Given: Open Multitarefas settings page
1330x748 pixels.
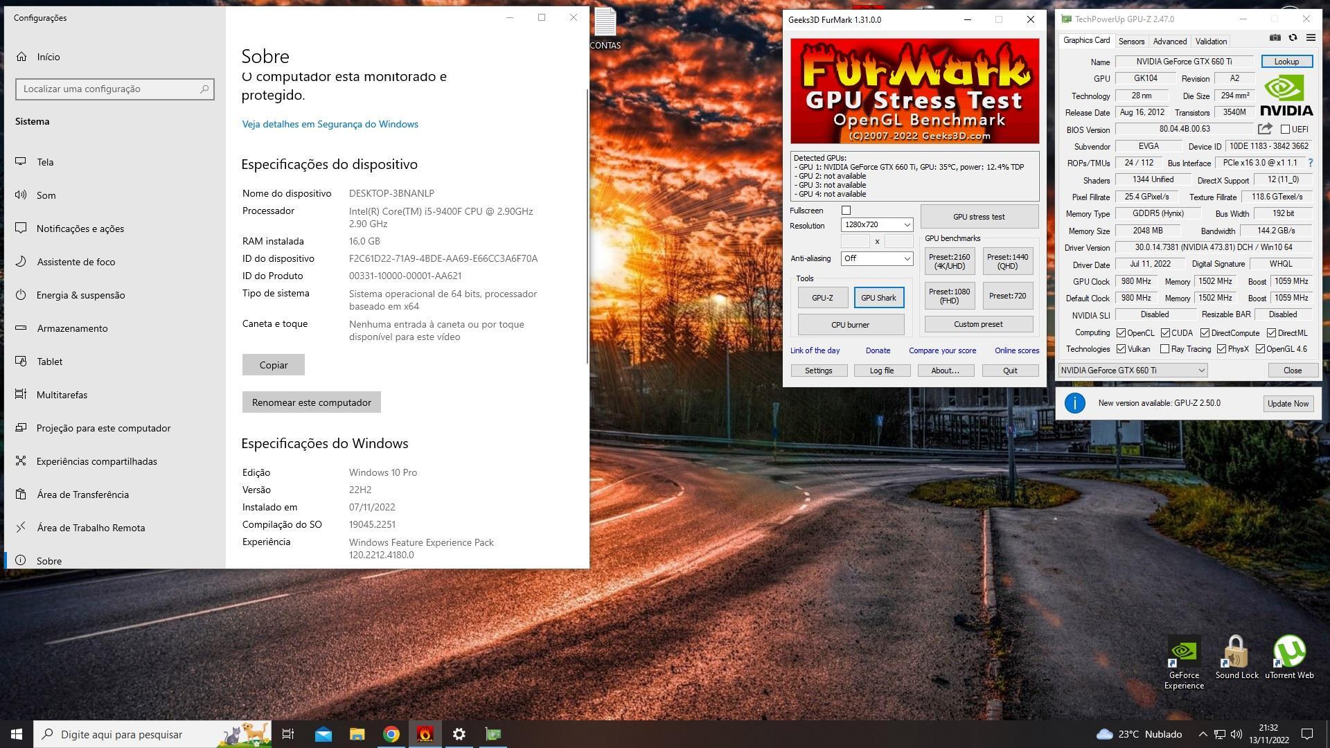Looking at the screenshot, I should point(114,395).
